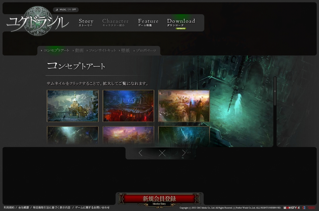
Task: Turn music OFF
Action: (74, 10)
